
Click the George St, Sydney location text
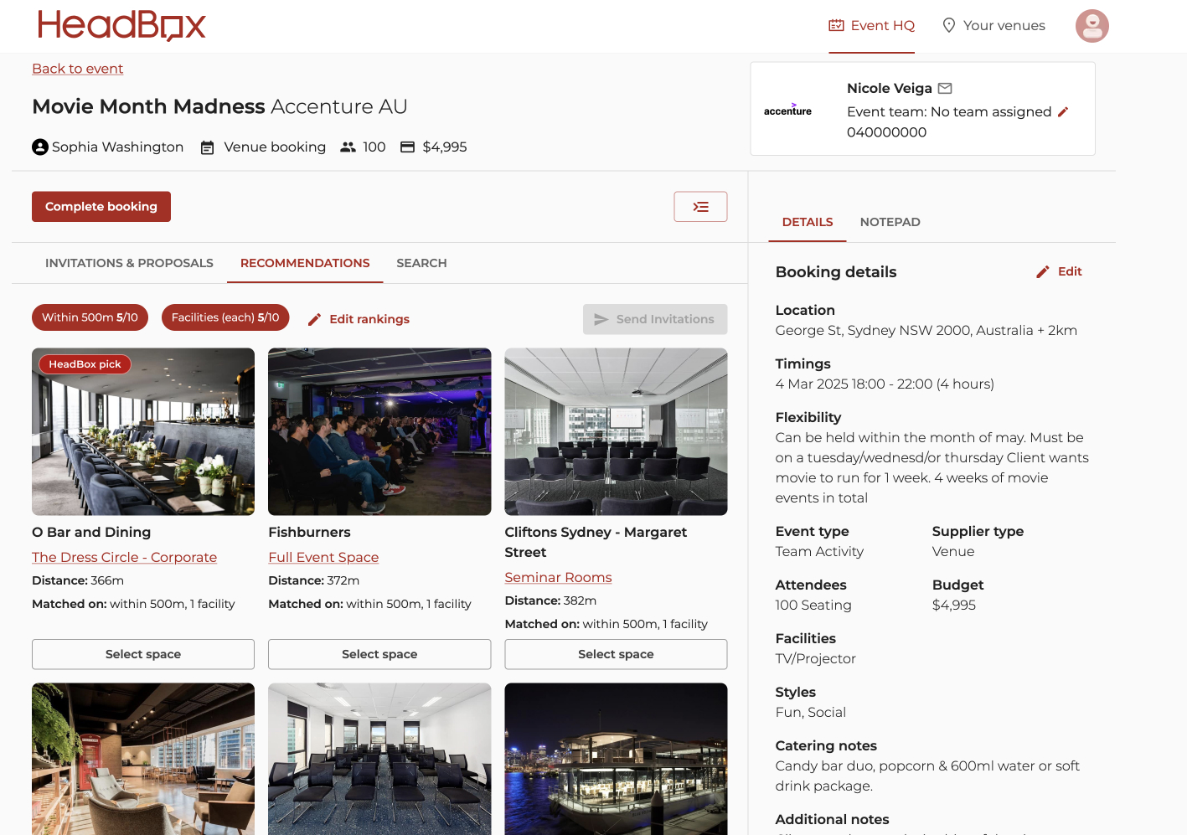[926, 330]
